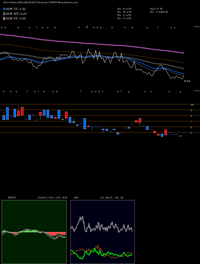Viewport: 200px width, 264px height.
Task: Click the Pre C: 4.99 value
Action: point(124,18)
